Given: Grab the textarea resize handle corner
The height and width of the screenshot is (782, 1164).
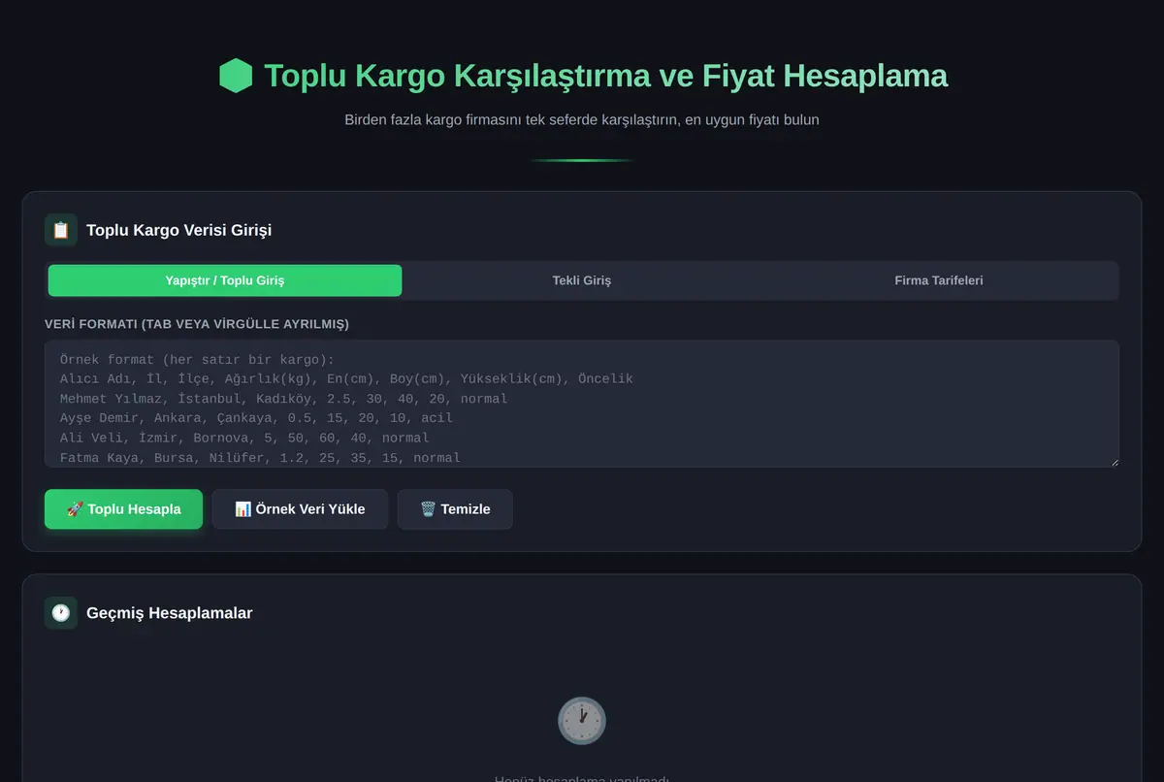Looking at the screenshot, I should point(1114,462).
